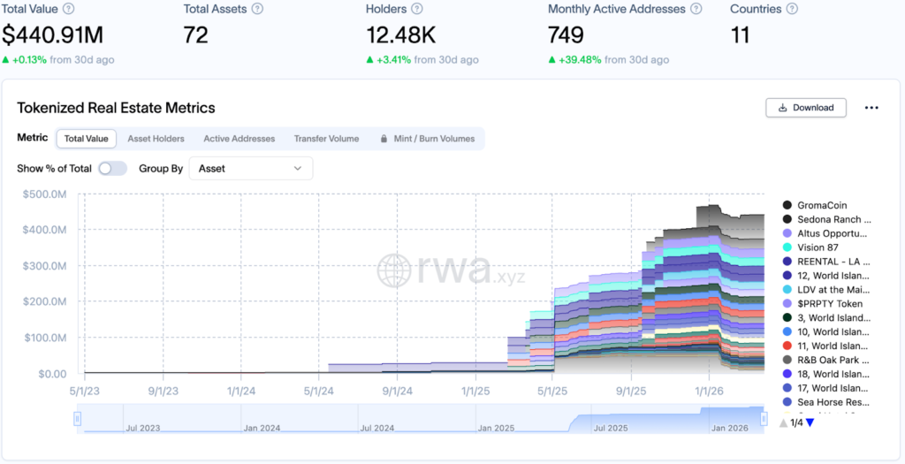Click the 5/1/25 x-axis label
This screenshot has height=464, width=905.
pyautogui.click(x=553, y=391)
